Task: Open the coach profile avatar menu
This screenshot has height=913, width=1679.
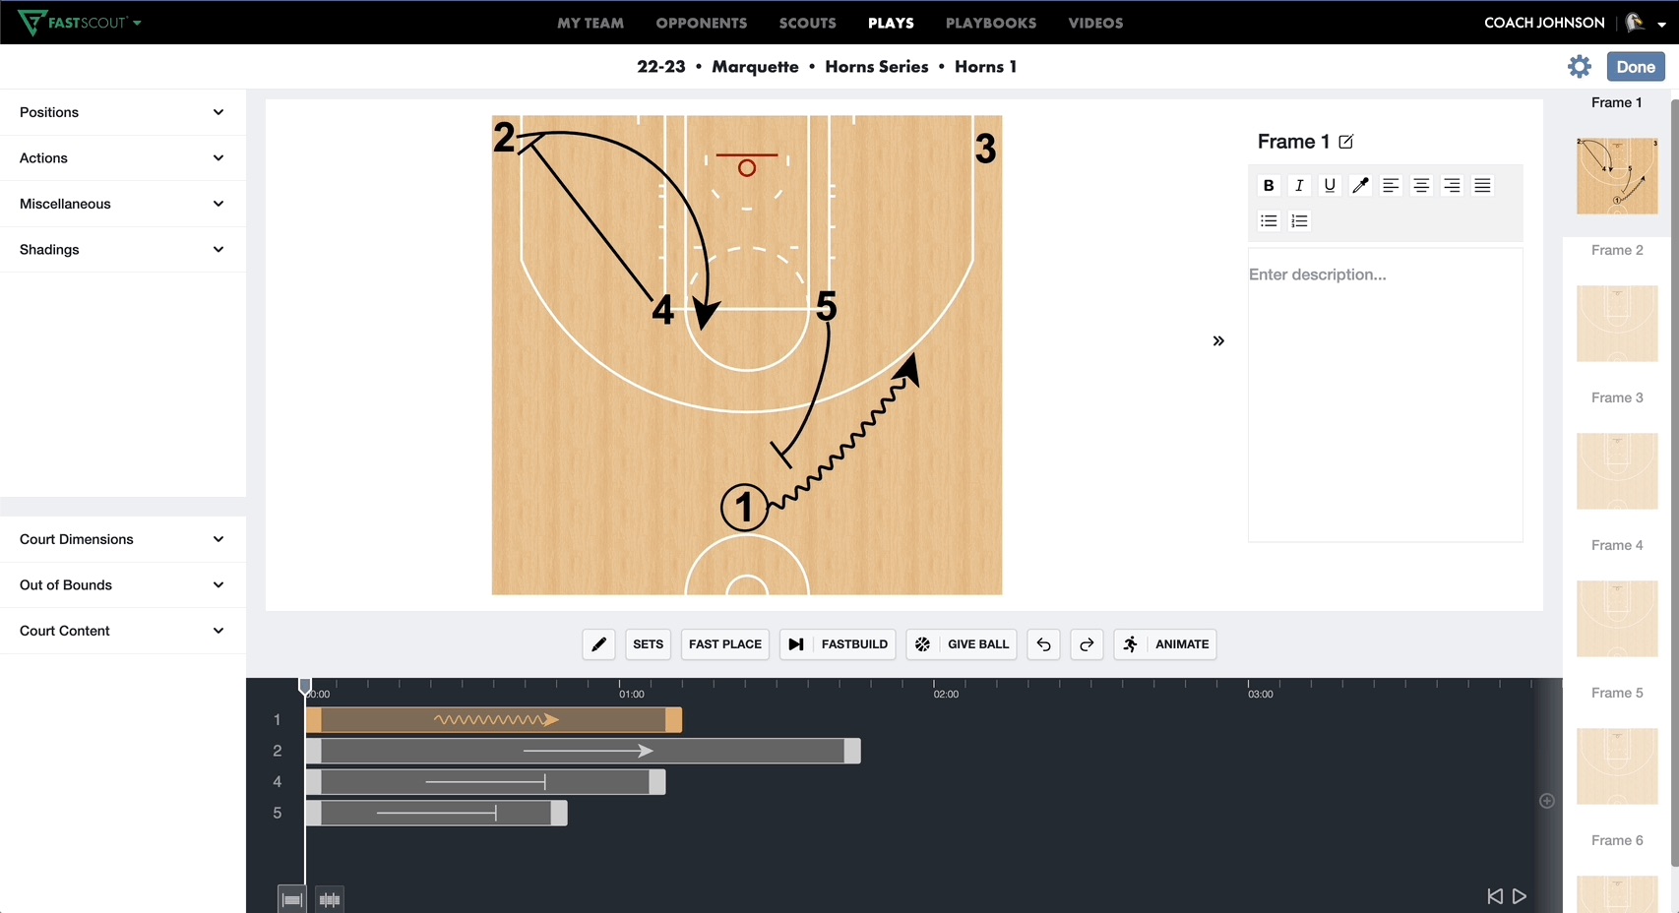Action: point(1635,23)
